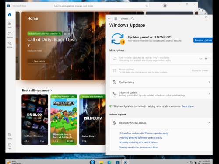219x164 pixels.
Task: Open Advanced options page
Action: coord(161,94)
